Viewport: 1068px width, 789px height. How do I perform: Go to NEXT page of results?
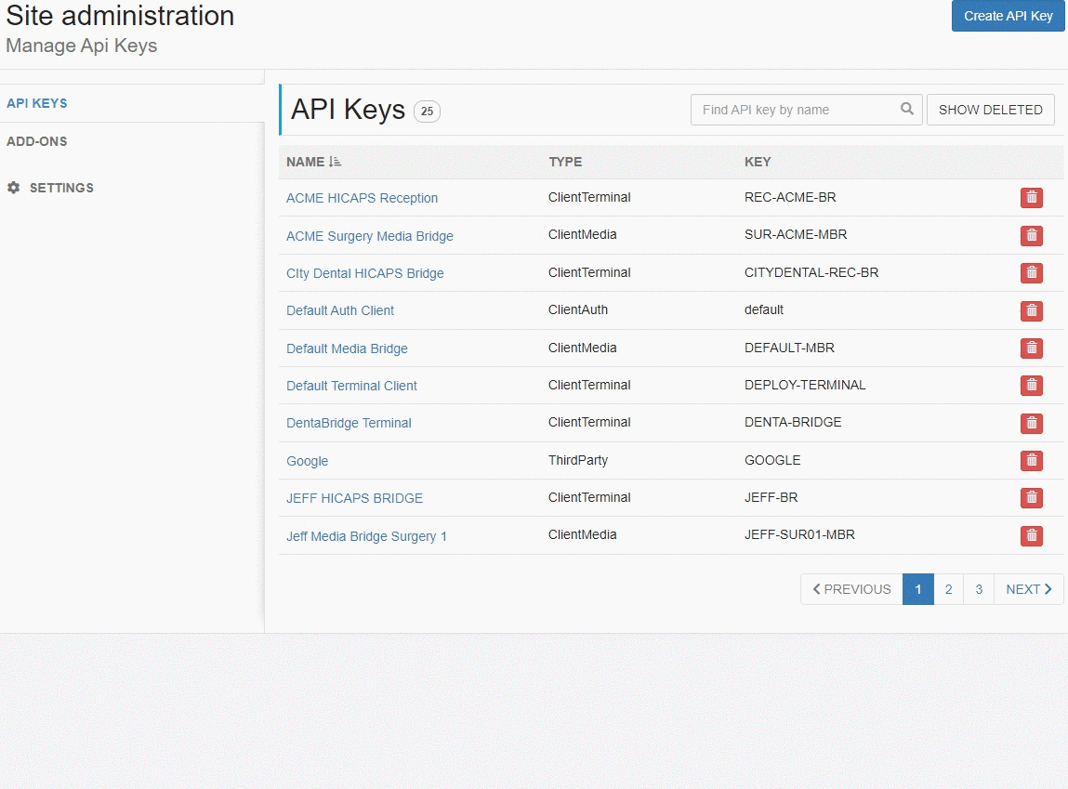(x=1028, y=589)
